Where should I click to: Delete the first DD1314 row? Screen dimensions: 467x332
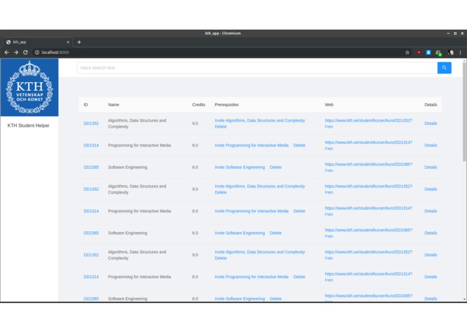pyautogui.click(x=299, y=146)
